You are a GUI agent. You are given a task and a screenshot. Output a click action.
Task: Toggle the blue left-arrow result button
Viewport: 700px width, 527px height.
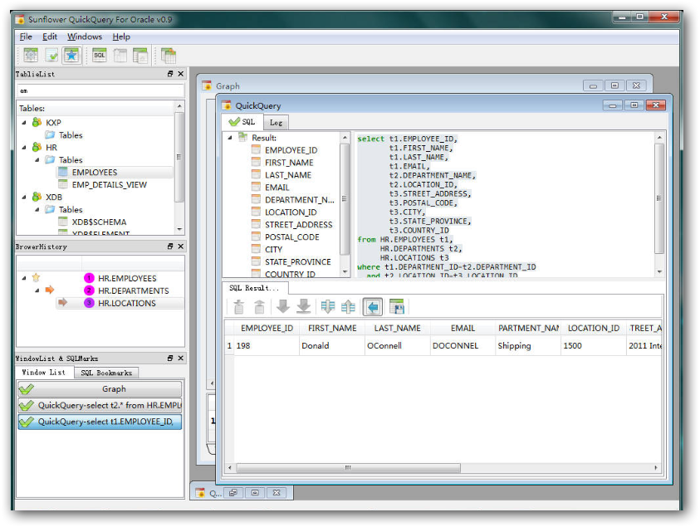[373, 306]
